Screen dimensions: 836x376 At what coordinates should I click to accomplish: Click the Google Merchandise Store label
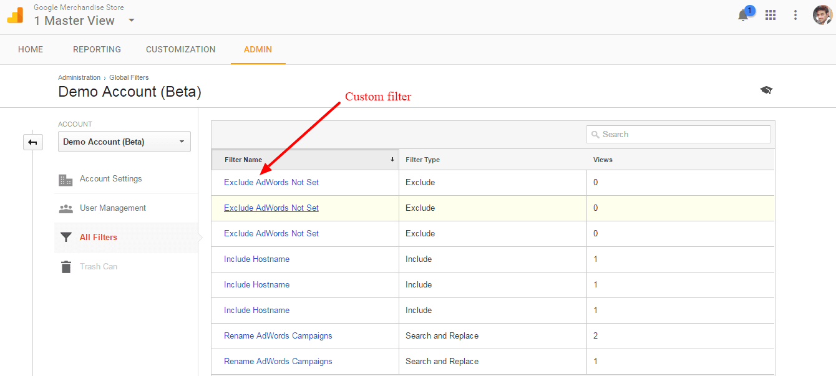[79, 7]
